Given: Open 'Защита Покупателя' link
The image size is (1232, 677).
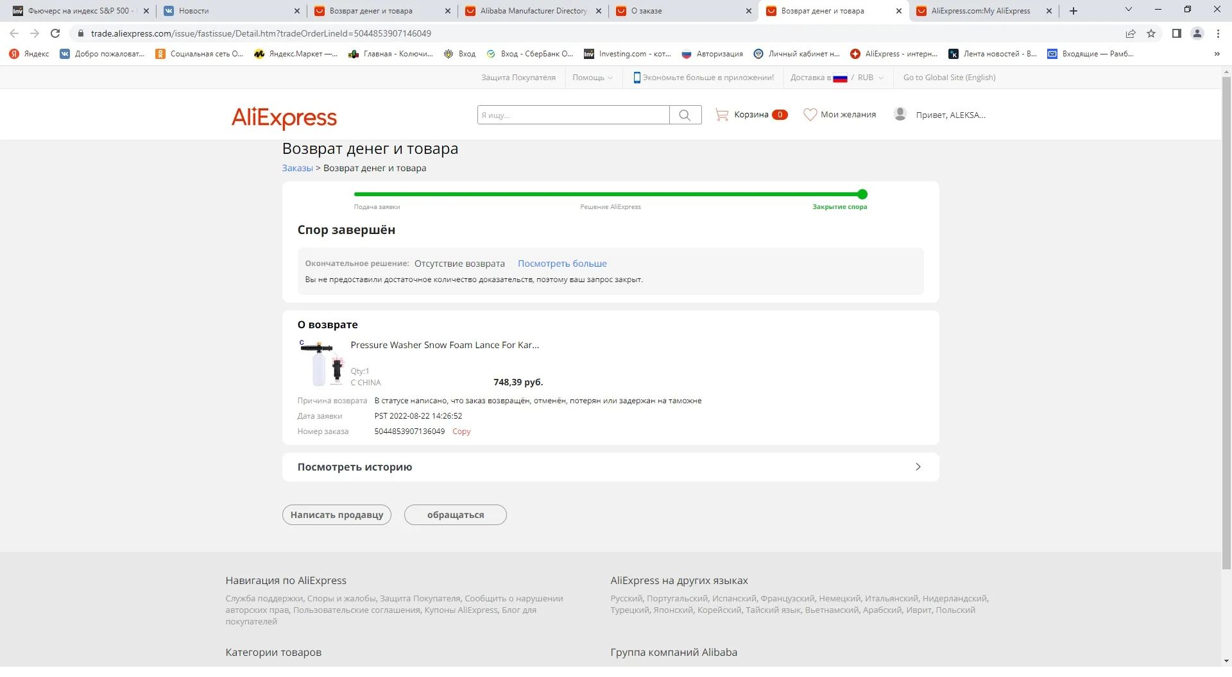Looking at the screenshot, I should click(x=518, y=78).
